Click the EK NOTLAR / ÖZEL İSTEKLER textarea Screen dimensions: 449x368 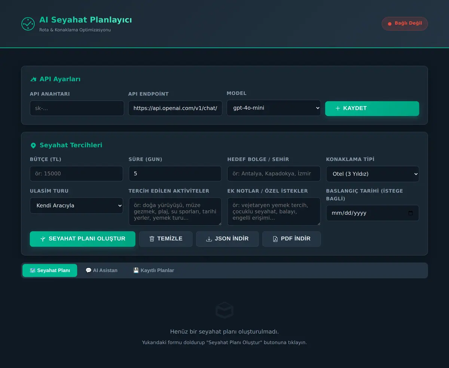pos(274,212)
